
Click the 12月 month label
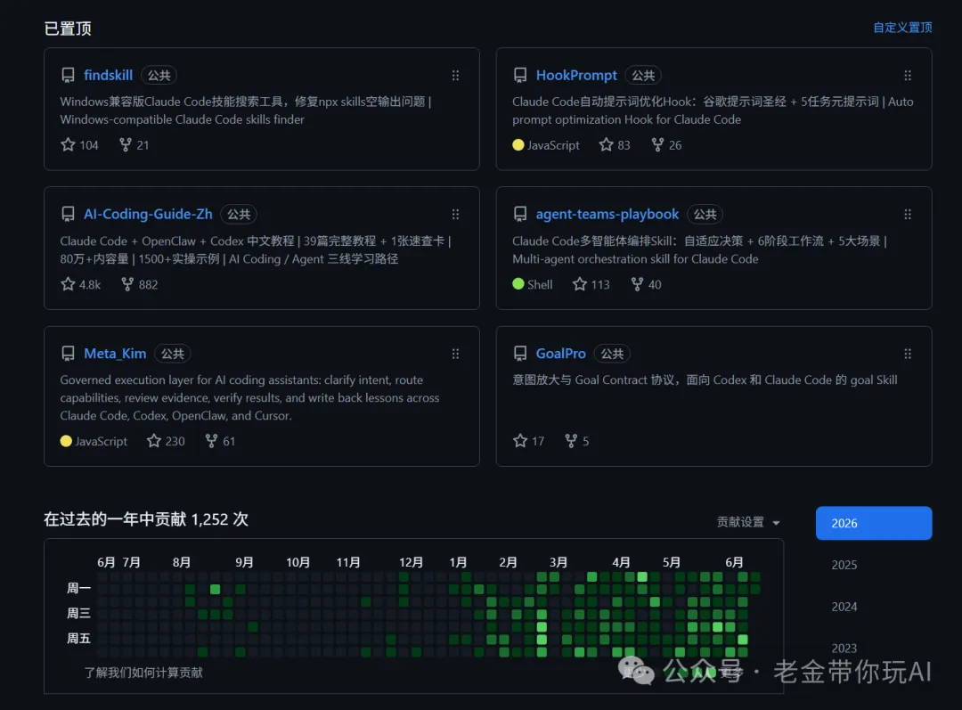click(411, 562)
